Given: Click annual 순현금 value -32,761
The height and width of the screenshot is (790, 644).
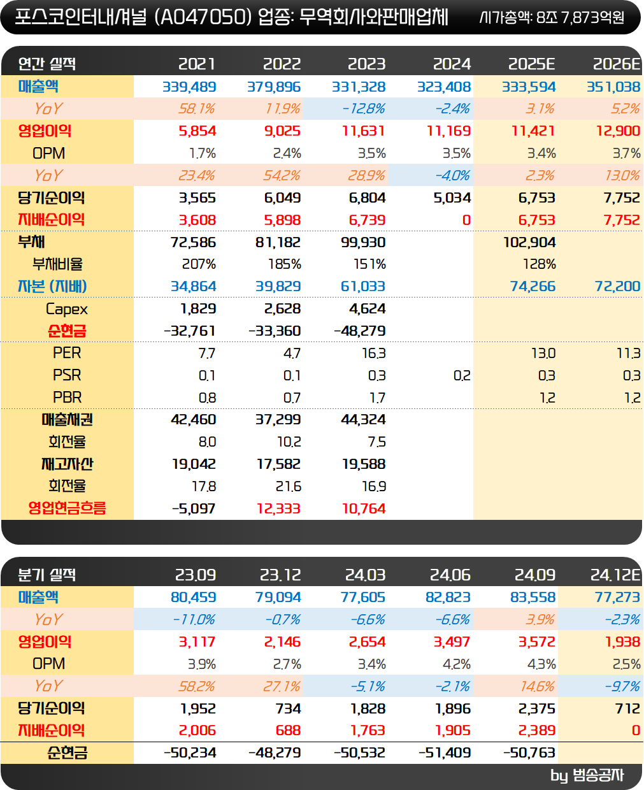Looking at the screenshot, I should [190, 331].
